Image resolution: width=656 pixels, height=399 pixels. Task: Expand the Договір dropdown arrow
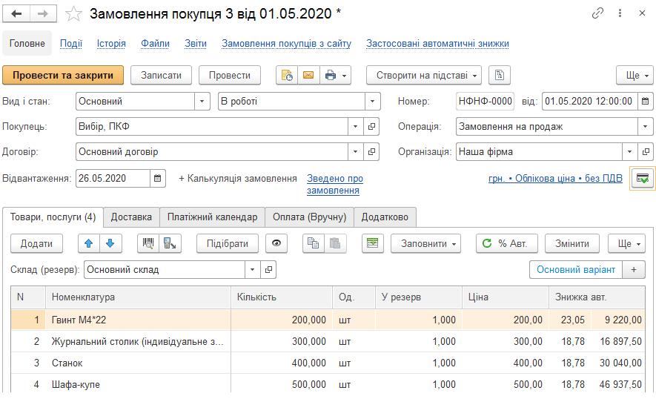pyautogui.click(x=355, y=151)
